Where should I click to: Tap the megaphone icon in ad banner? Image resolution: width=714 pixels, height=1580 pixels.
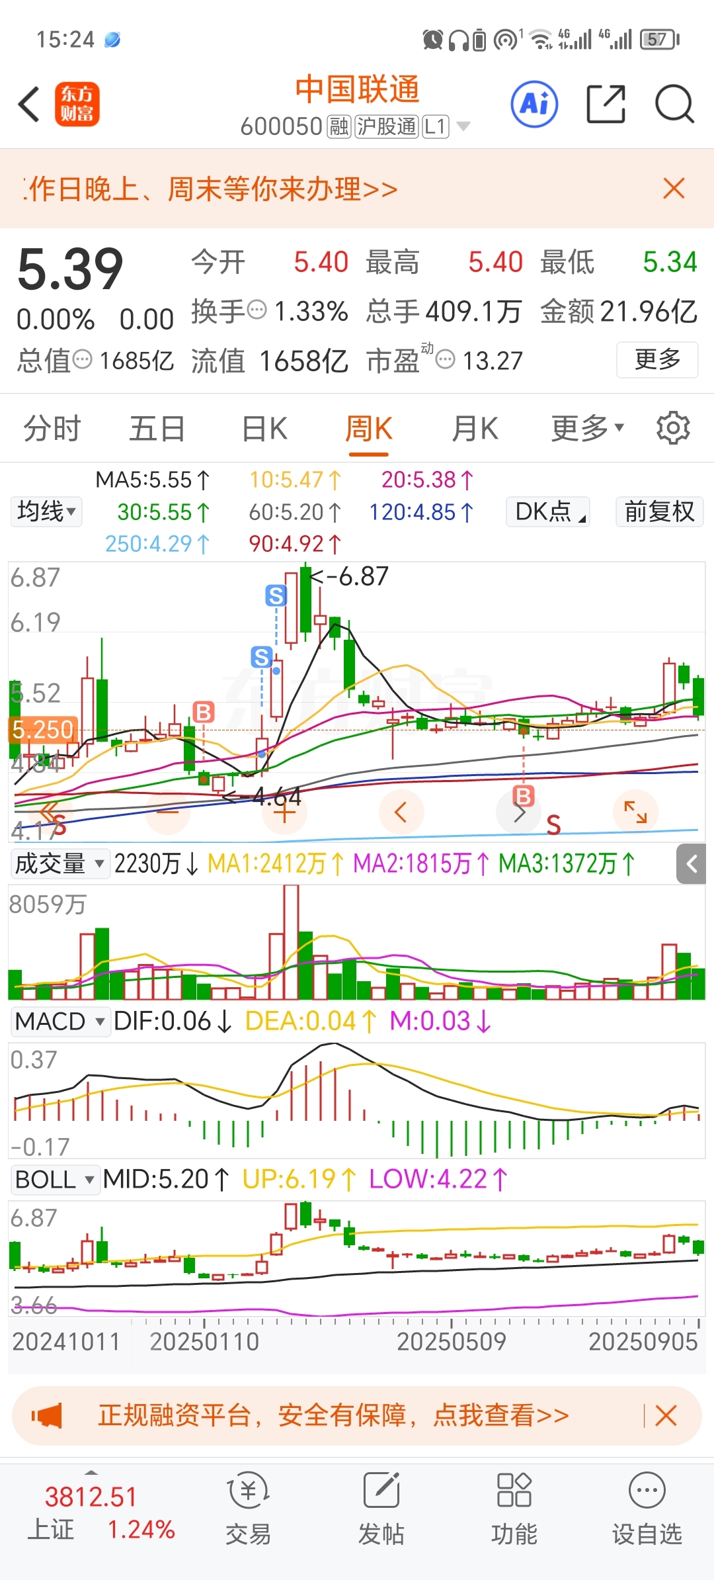(46, 1416)
